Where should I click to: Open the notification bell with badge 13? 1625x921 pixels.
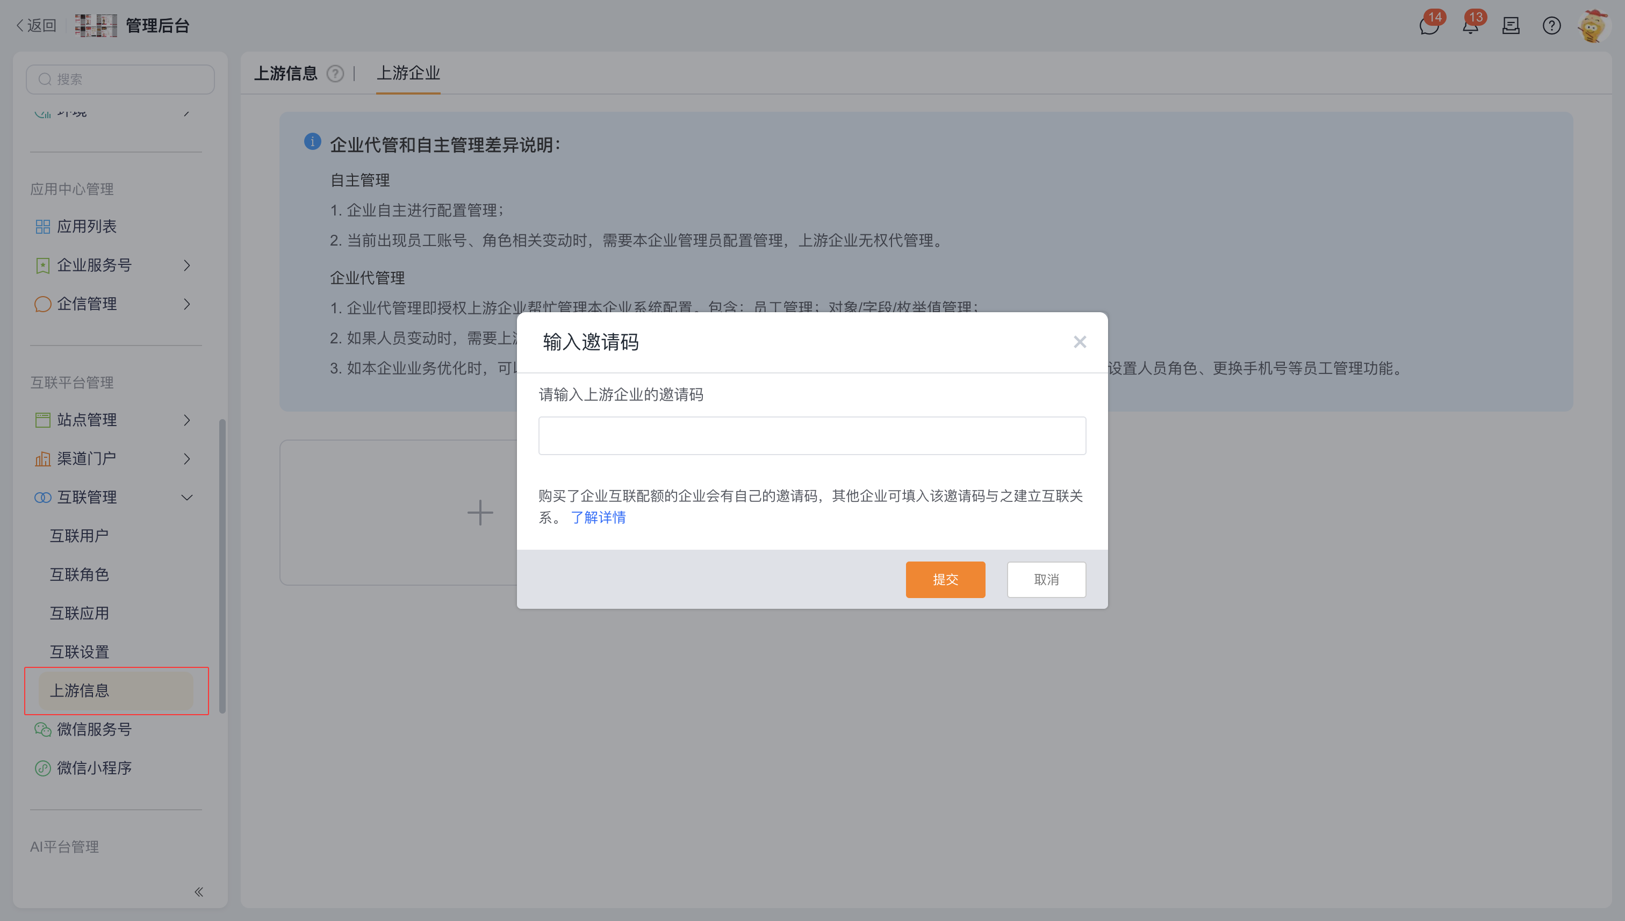click(1470, 26)
